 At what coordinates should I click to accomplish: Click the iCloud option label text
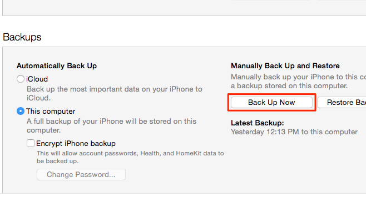pyautogui.click(x=37, y=79)
